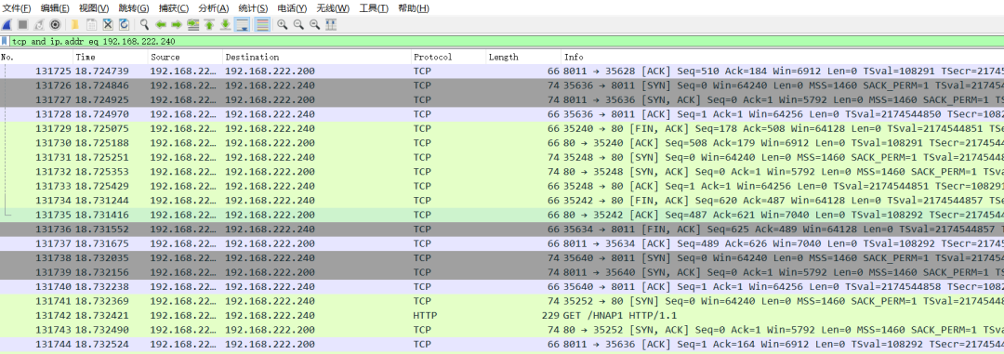Select packet 131738 row
This screenshot has width=1004, height=354.
coord(502,258)
